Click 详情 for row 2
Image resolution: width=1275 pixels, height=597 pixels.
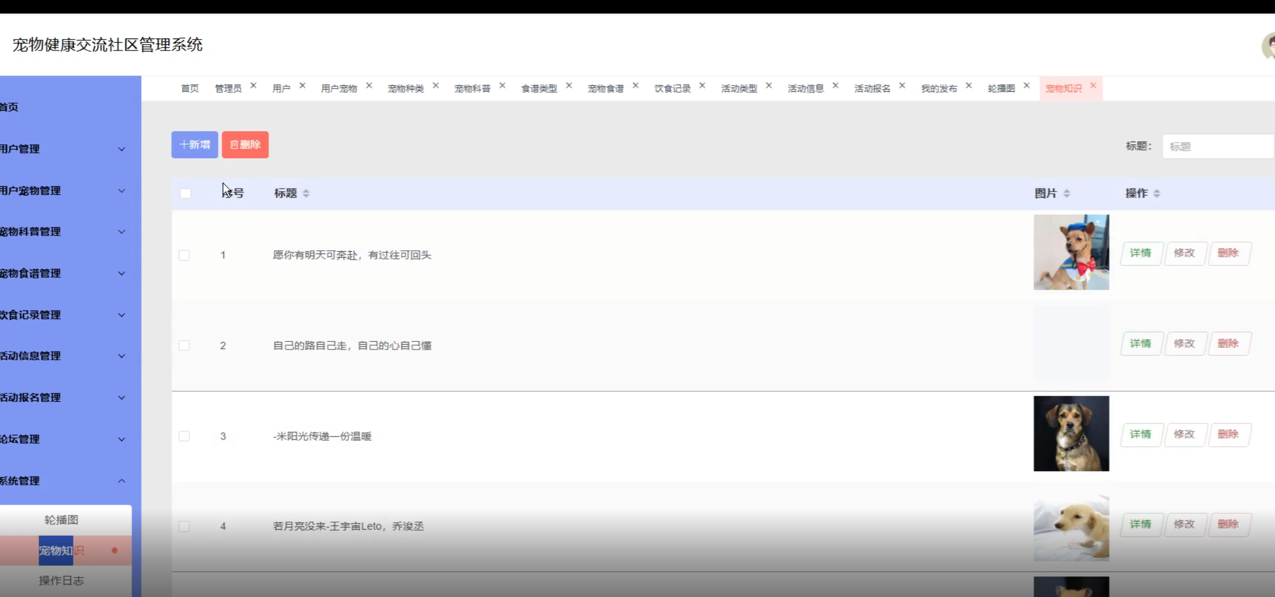1141,344
